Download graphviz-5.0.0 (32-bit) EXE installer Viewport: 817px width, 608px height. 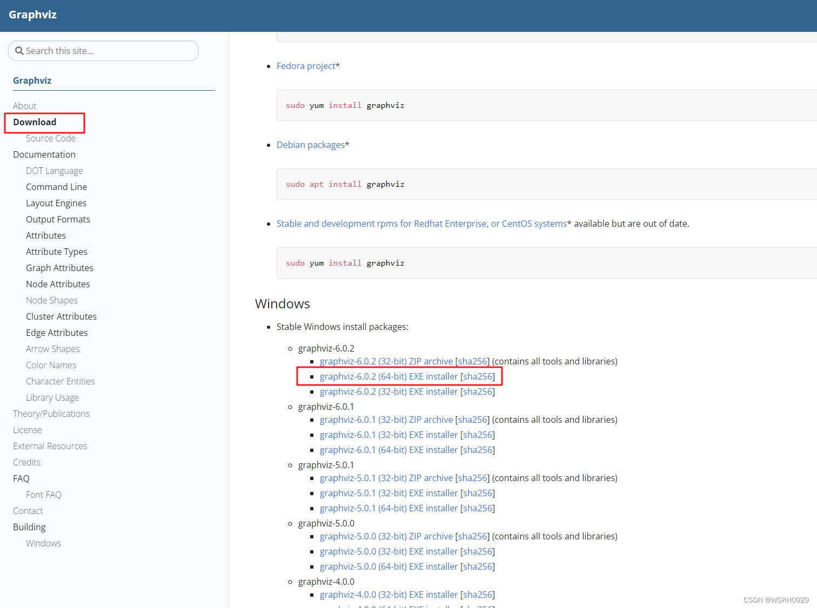[x=389, y=551]
